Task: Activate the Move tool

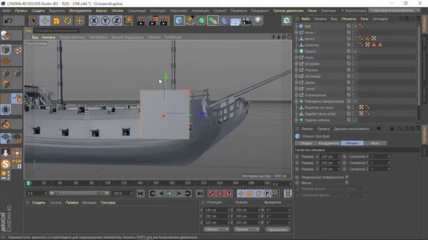Action: pyautogui.click(x=45, y=21)
